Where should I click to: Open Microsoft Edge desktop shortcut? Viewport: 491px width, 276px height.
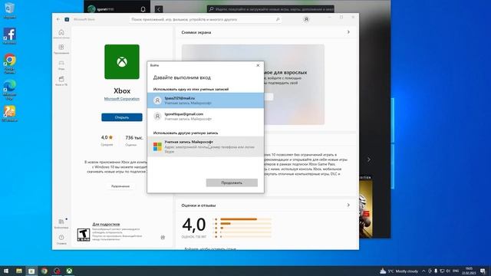tap(10, 90)
